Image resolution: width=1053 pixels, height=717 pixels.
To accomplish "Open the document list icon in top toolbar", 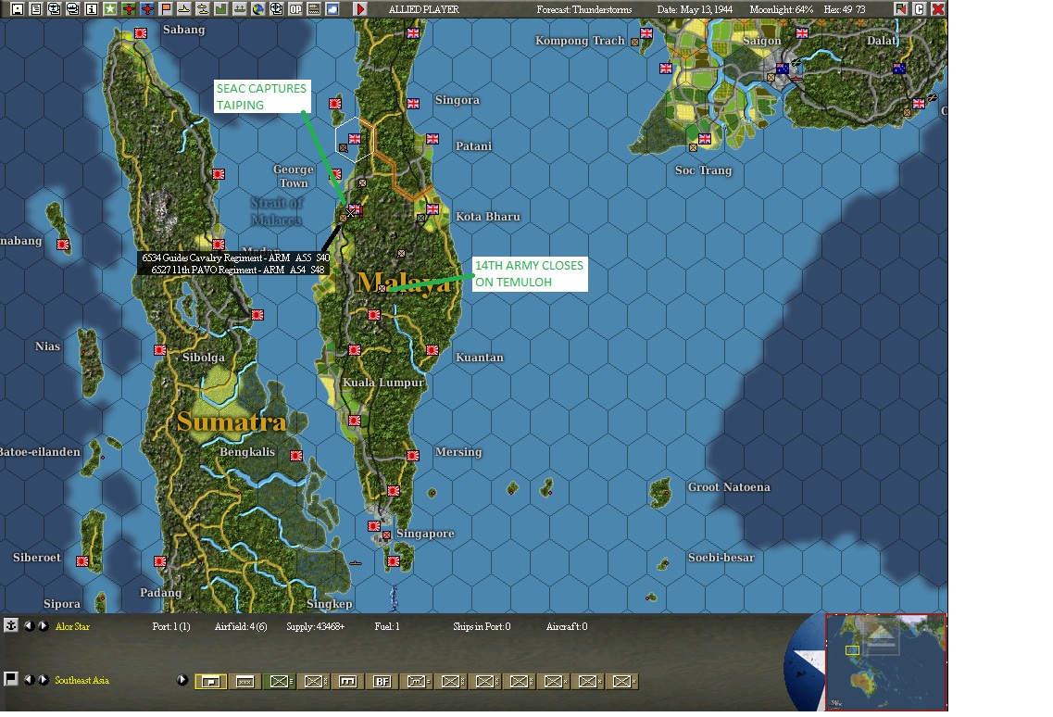I will point(35,9).
